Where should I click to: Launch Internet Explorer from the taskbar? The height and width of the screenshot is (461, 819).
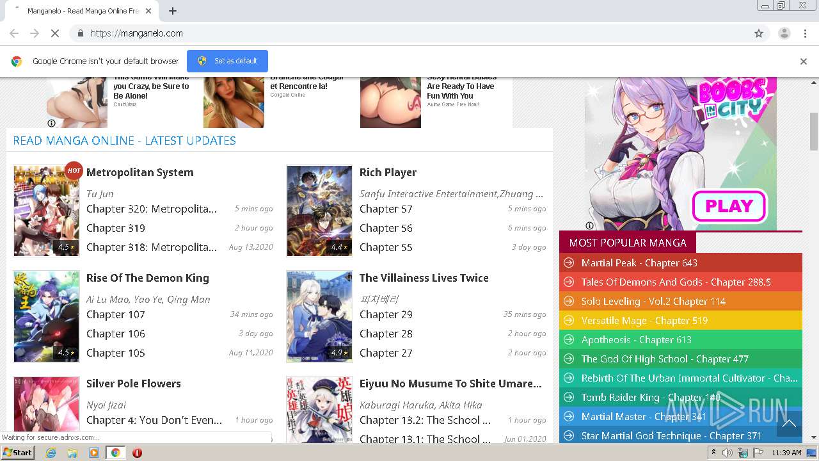point(51,453)
